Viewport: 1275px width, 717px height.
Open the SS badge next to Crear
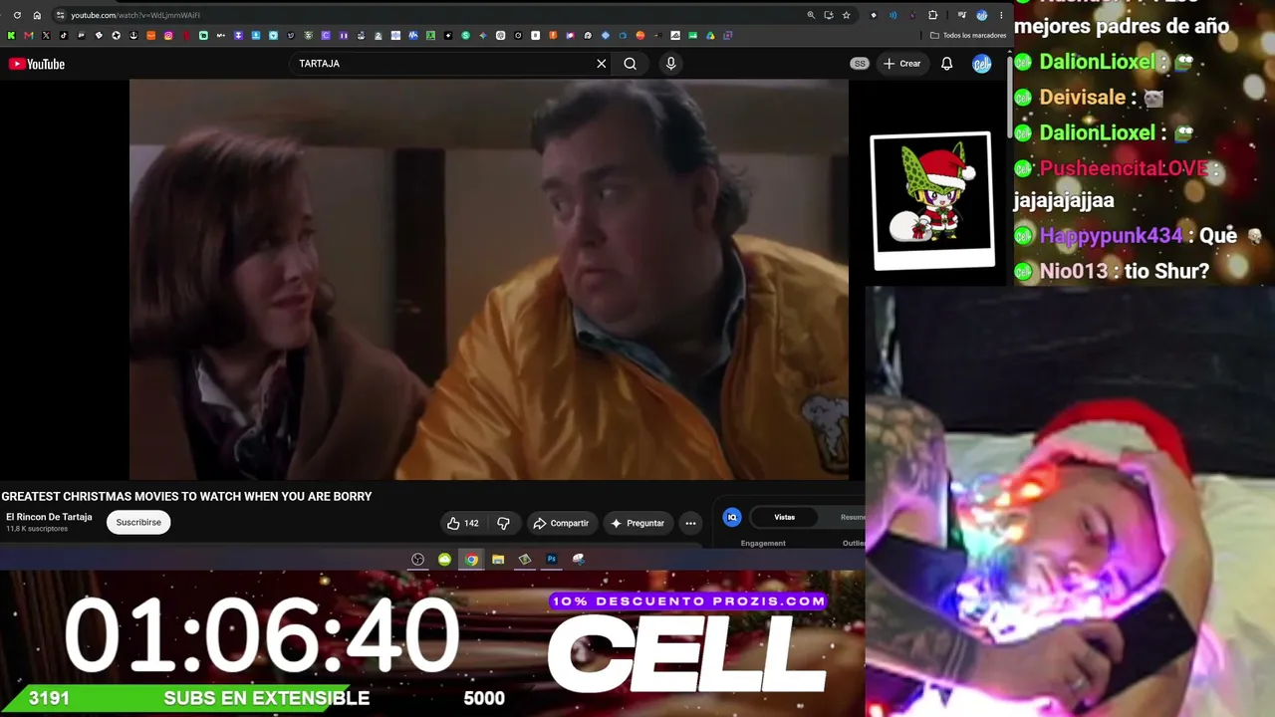(860, 64)
